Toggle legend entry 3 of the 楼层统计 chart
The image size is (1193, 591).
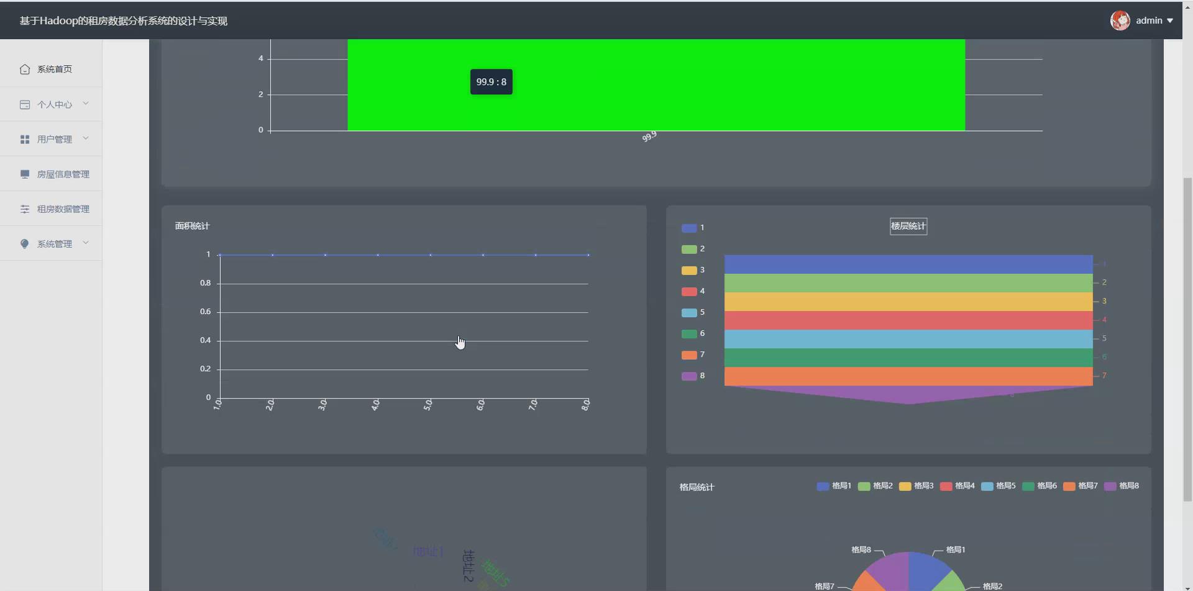click(x=693, y=270)
